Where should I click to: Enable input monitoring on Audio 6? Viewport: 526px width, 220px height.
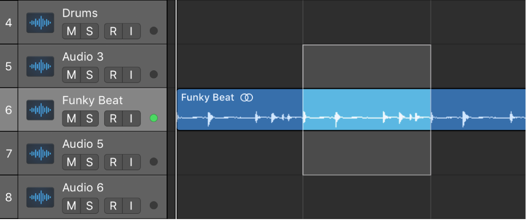[x=131, y=206]
